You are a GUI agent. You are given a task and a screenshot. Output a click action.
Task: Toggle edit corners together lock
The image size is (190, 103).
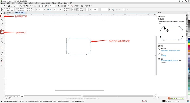pos(75,10)
